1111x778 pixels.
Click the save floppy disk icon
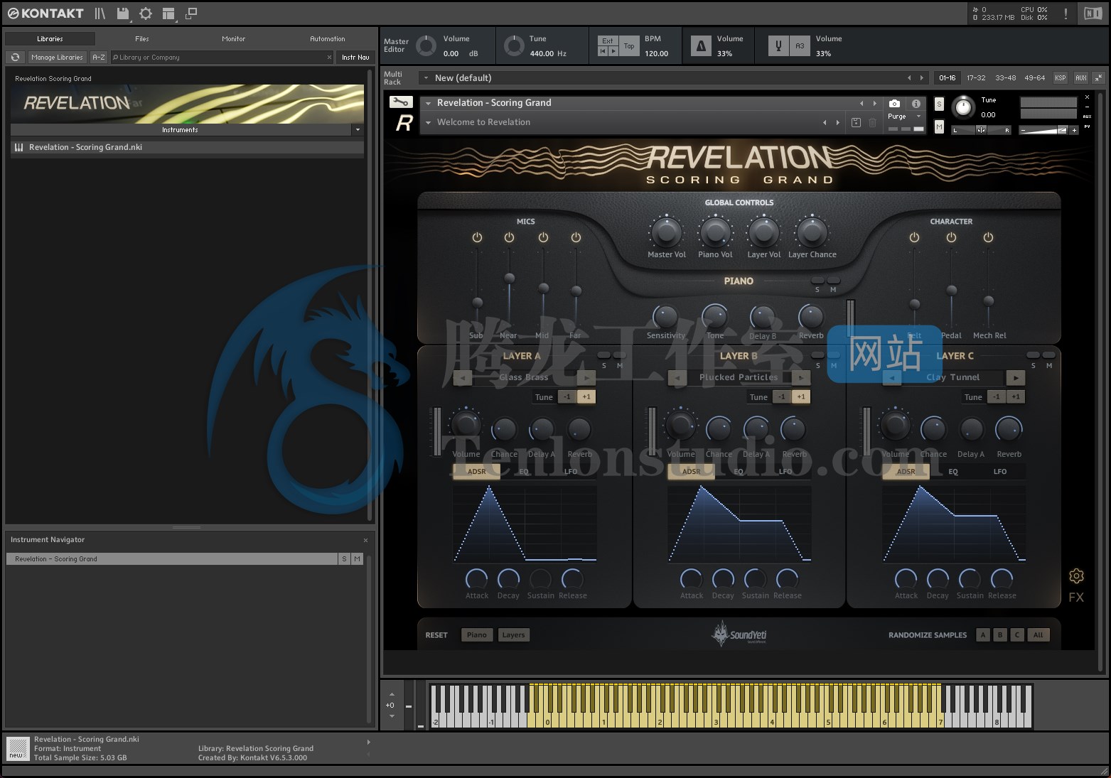[x=123, y=13]
